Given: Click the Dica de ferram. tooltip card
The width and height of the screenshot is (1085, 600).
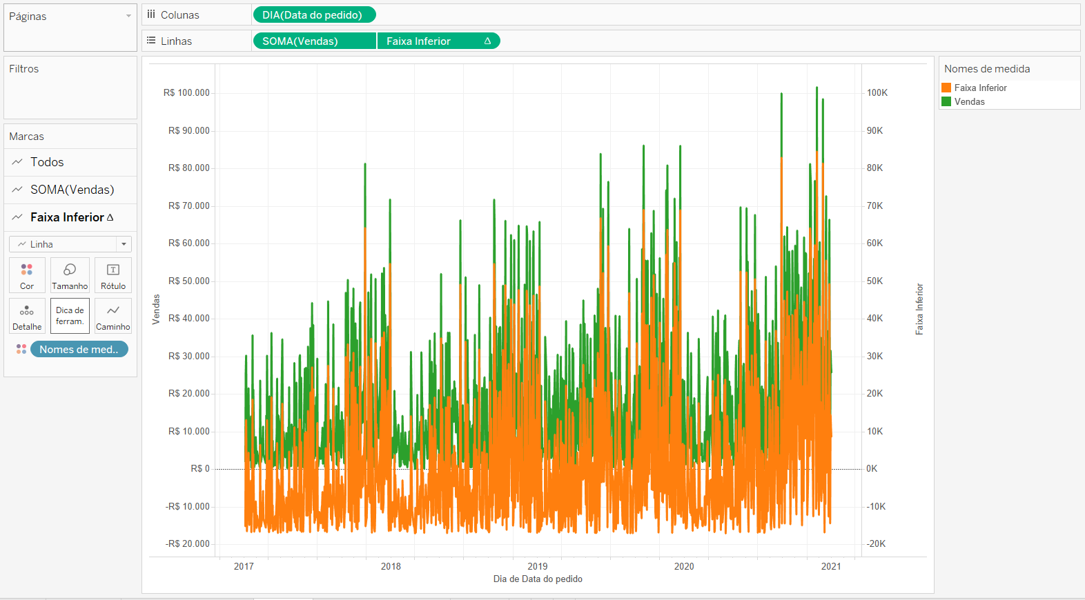Looking at the screenshot, I should click(70, 316).
